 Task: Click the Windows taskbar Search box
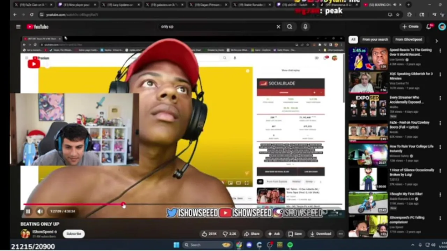point(208,245)
